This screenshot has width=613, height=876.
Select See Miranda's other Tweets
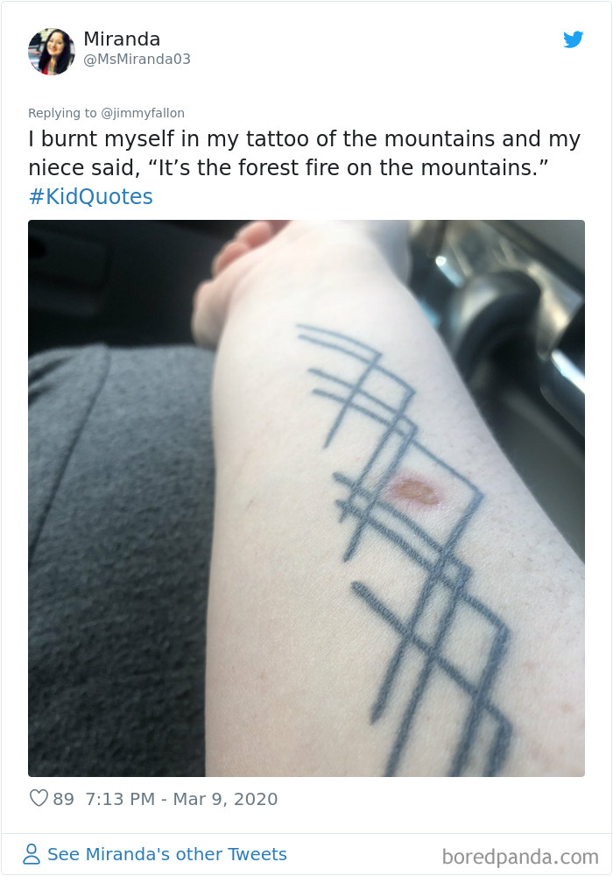167,854
